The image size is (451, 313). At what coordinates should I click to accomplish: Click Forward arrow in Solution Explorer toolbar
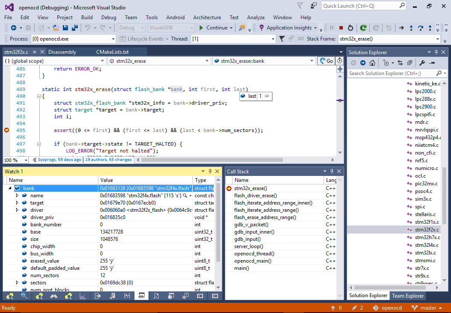point(363,63)
